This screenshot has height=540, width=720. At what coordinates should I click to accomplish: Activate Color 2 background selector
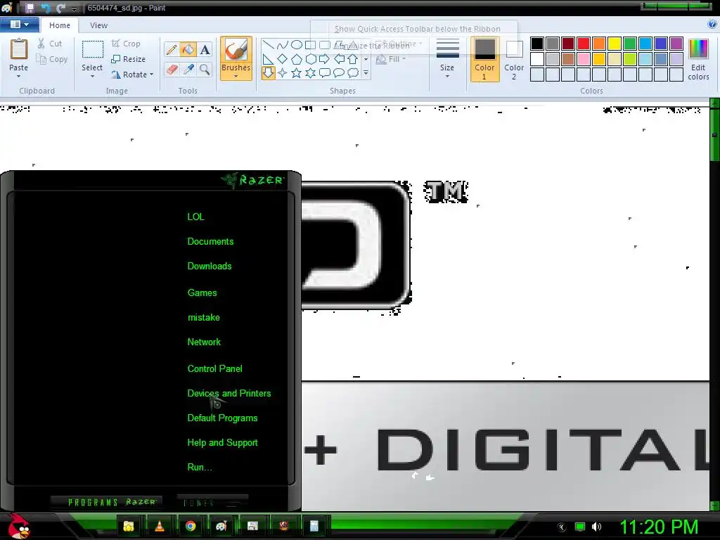[514, 59]
